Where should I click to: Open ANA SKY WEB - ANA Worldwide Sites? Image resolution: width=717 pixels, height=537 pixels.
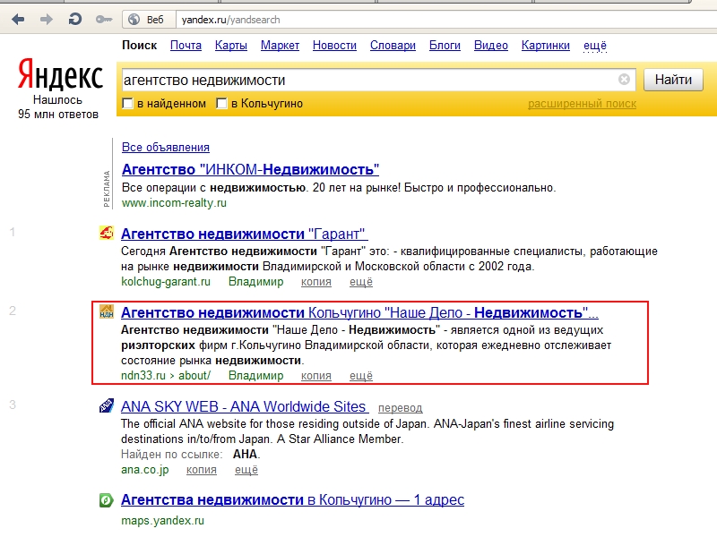coord(243,406)
